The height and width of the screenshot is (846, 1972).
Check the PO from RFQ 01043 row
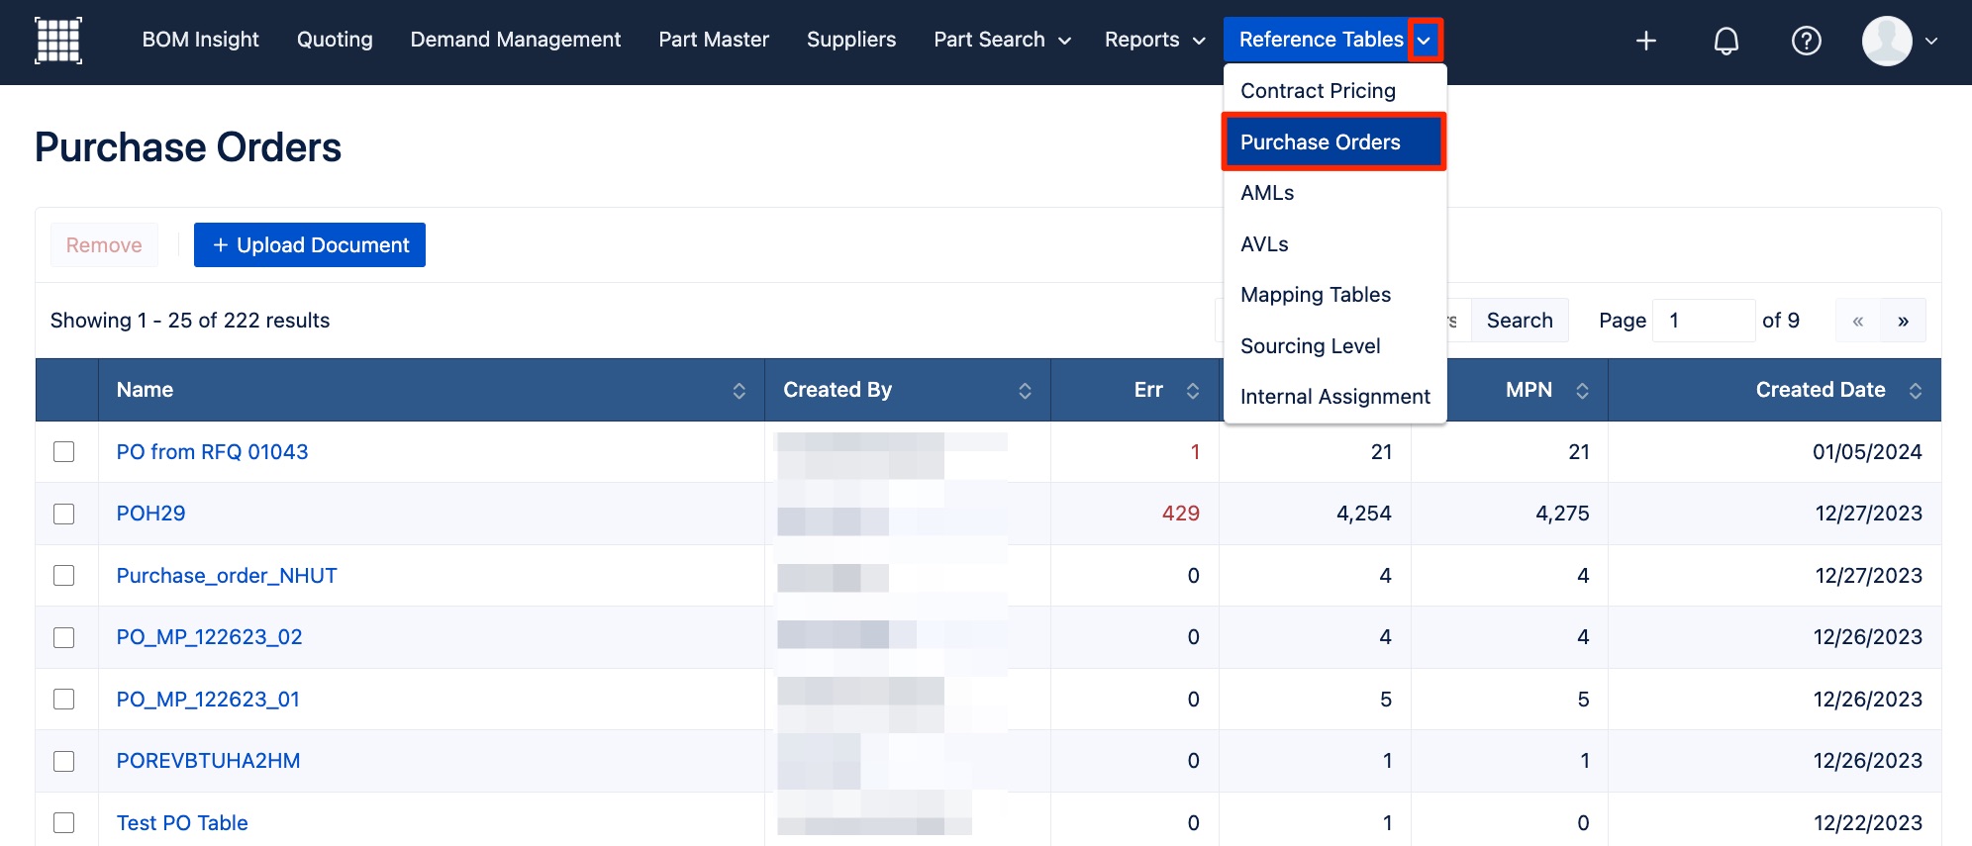pos(64,452)
